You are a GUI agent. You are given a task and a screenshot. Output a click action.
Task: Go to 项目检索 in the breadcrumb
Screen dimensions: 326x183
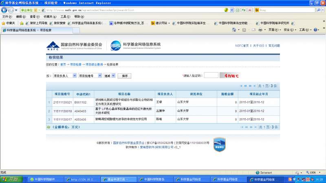(76, 65)
